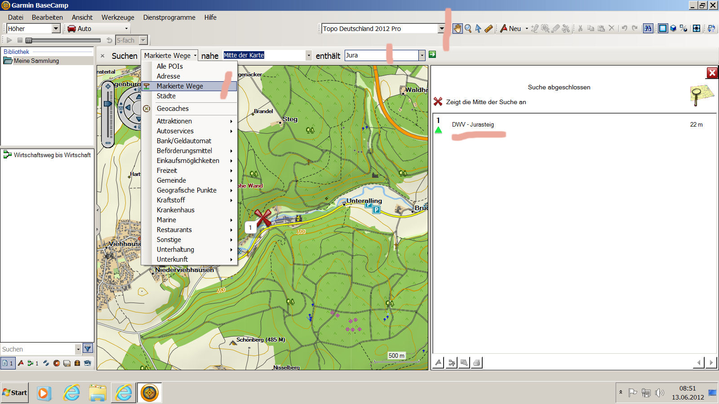Click the play button for playback

coord(9,40)
